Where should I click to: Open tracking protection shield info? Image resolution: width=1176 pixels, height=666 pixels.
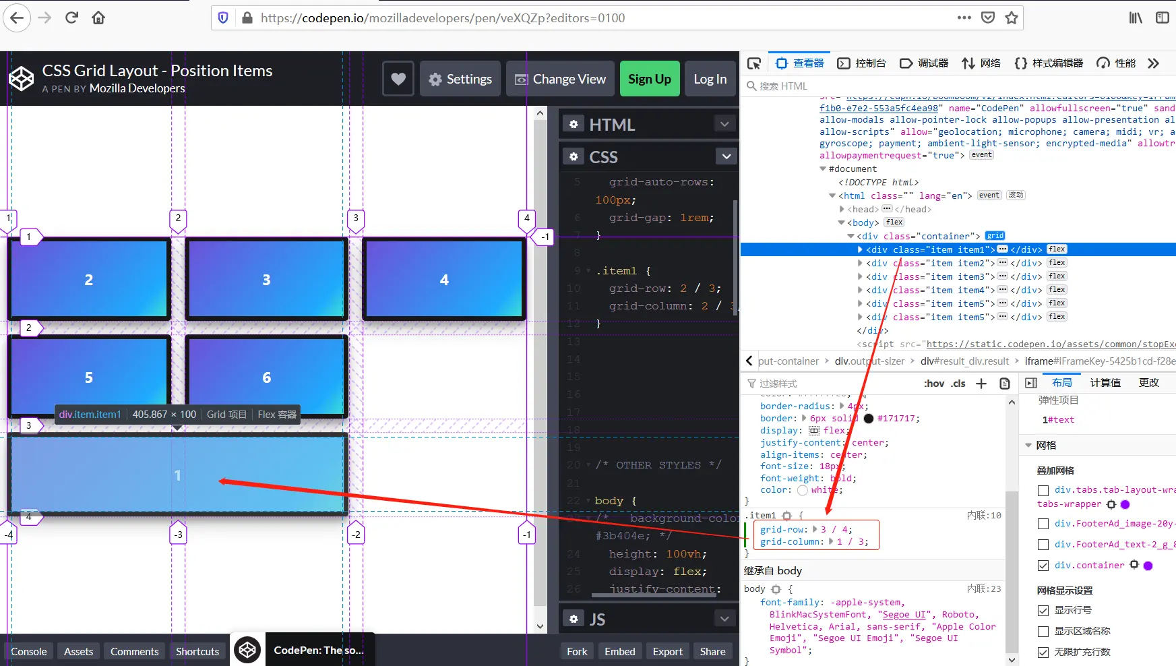224,18
